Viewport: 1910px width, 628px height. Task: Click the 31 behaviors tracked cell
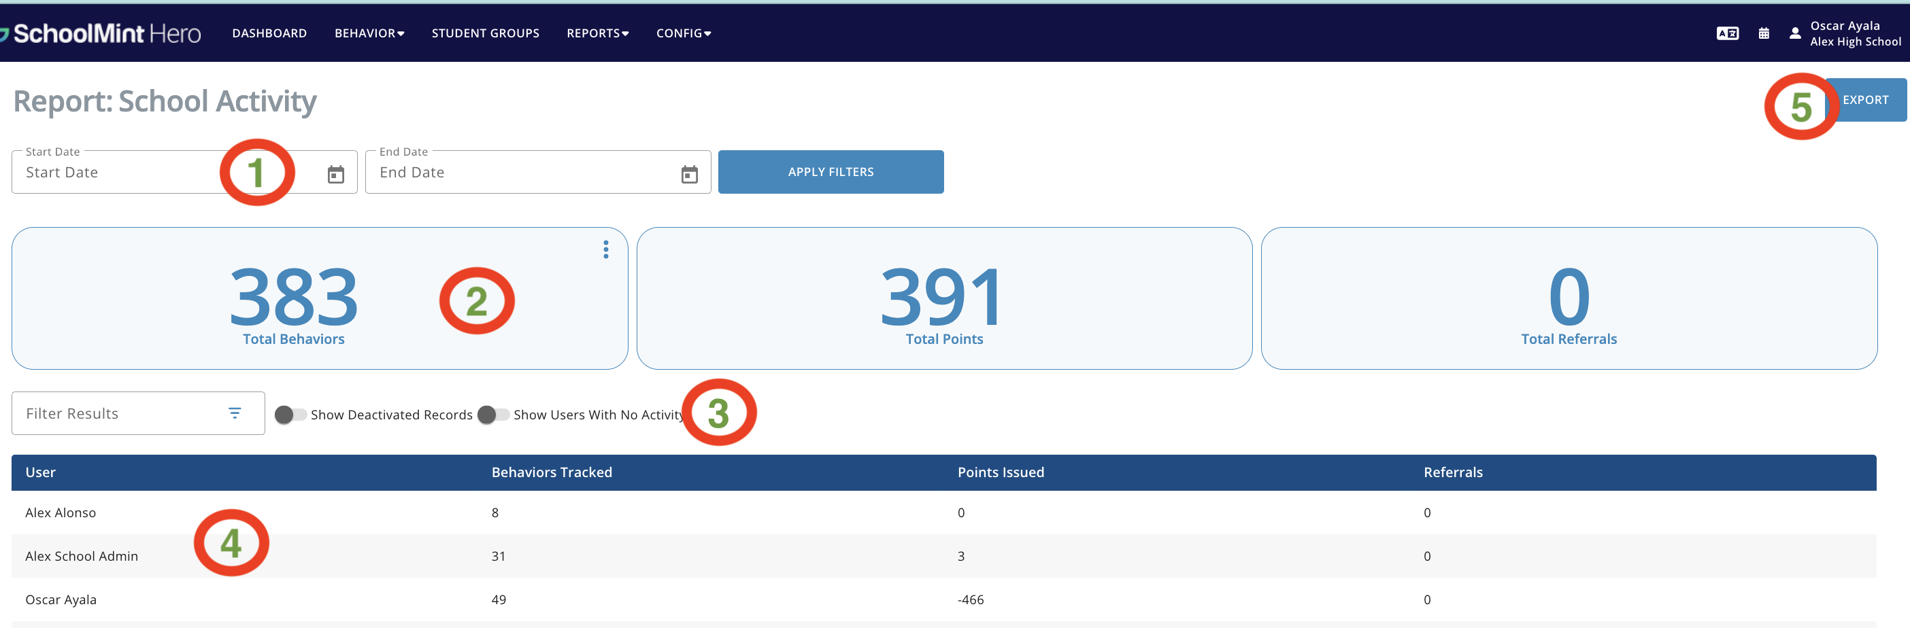(499, 556)
